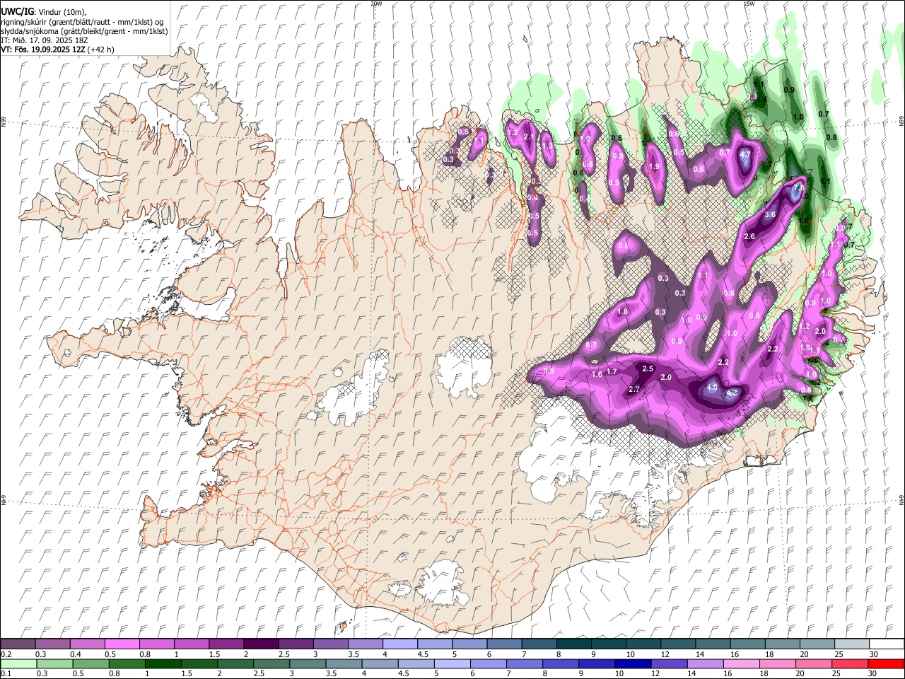905x679 pixels.
Task: Click the '0.2' snow legend label
Action: pyautogui.click(x=6, y=654)
